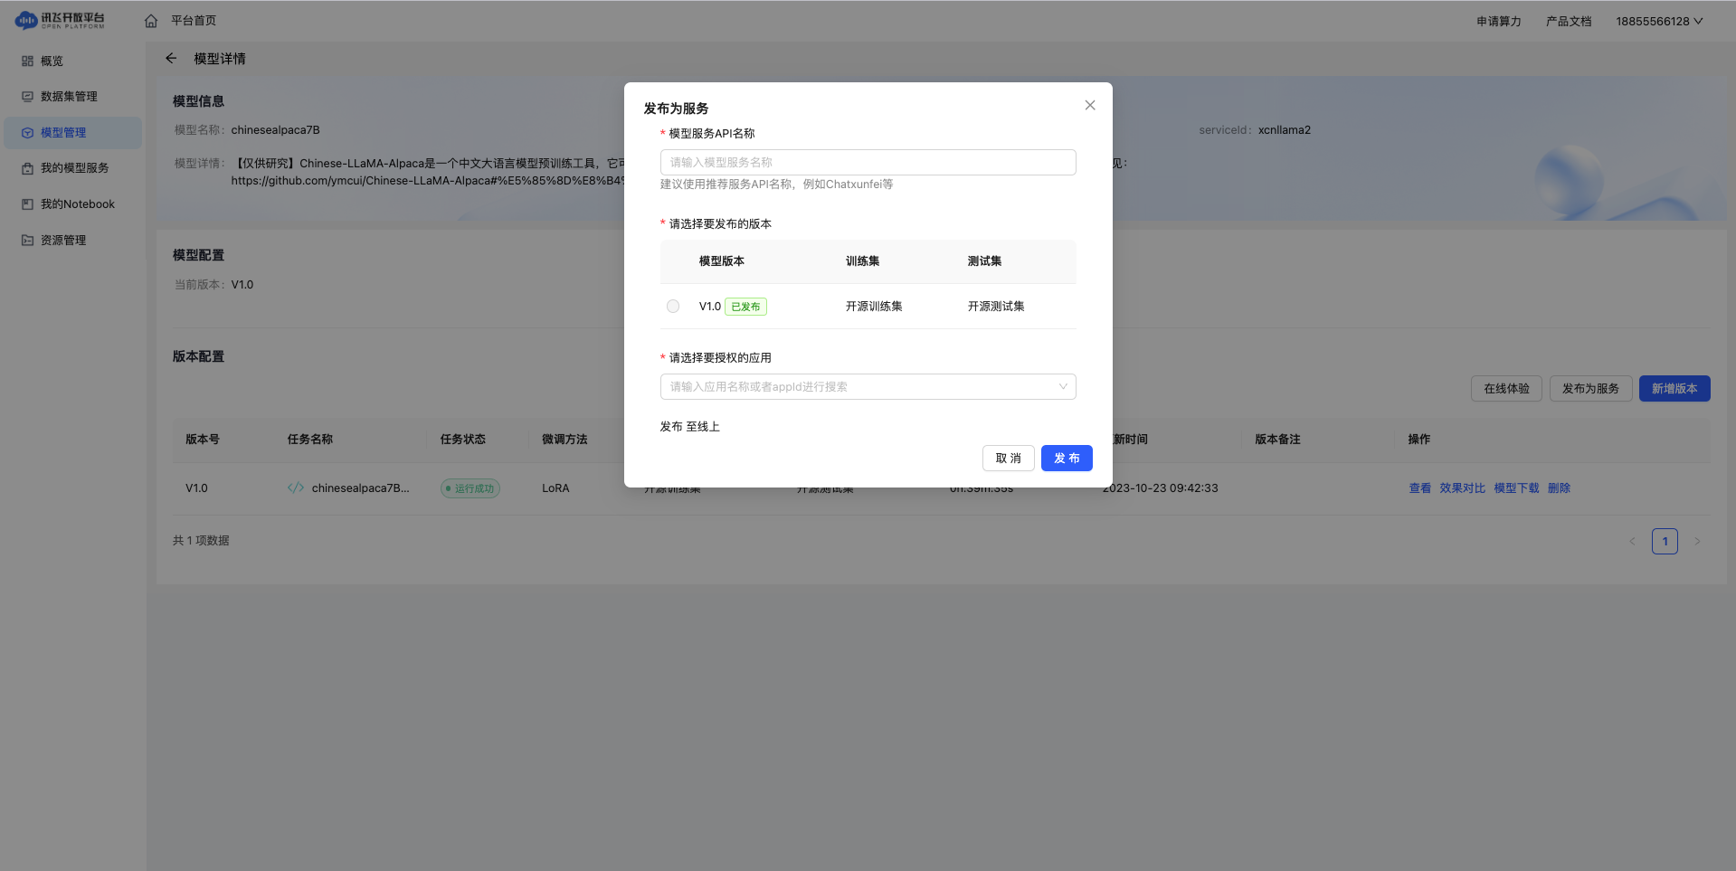Click the 新增版本 button
1736x871 pixels.
point(1674,389)
